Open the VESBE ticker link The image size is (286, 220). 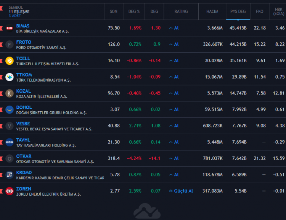pyautogui.click(x=23, y=124)
